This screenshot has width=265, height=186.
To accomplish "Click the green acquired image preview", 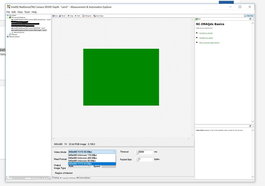I will pyautogui.click(x=121, y=77).
